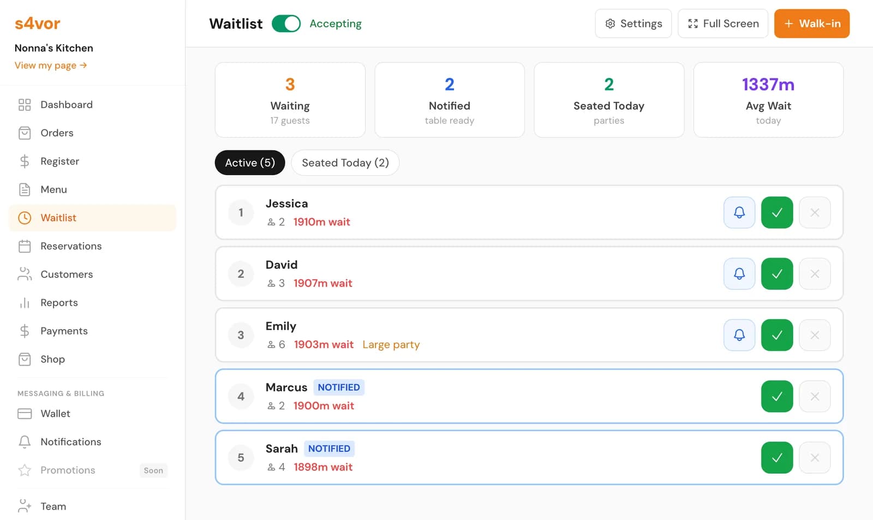Remove Sarah from the waitlist
The image size is (873, 520).
tap(815, 457)
